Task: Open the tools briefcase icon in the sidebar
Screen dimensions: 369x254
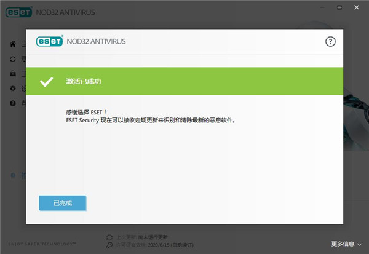Action: click(13, 74)
